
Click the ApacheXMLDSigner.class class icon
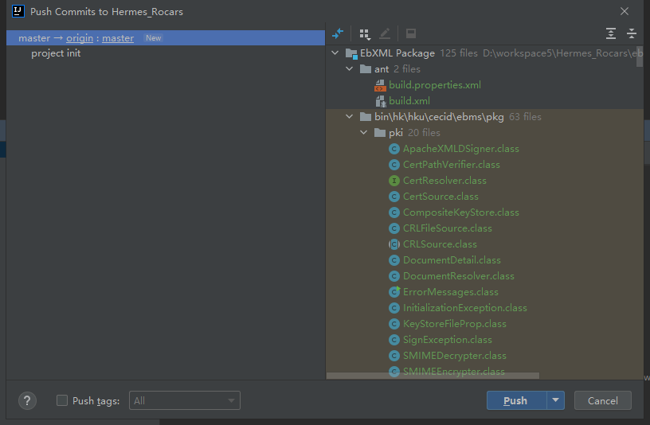(x=394, y=149)
